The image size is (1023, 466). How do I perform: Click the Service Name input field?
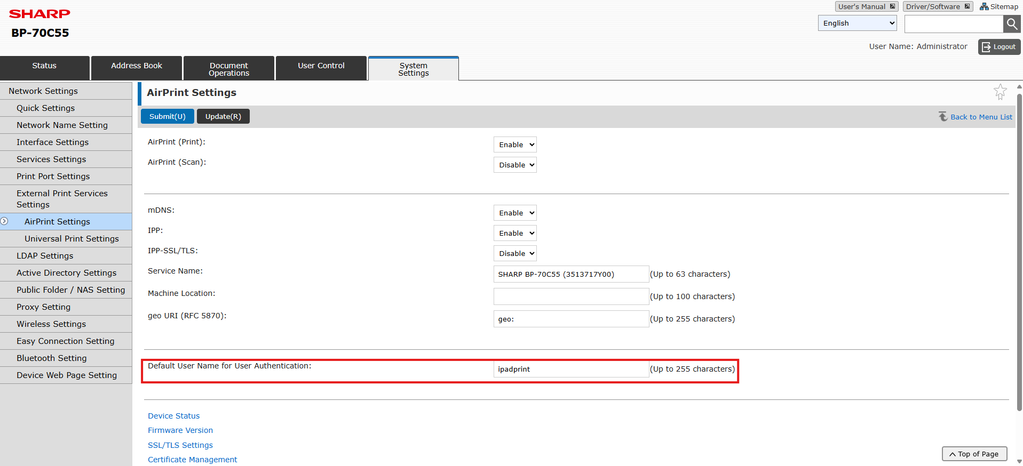[571, 274]
